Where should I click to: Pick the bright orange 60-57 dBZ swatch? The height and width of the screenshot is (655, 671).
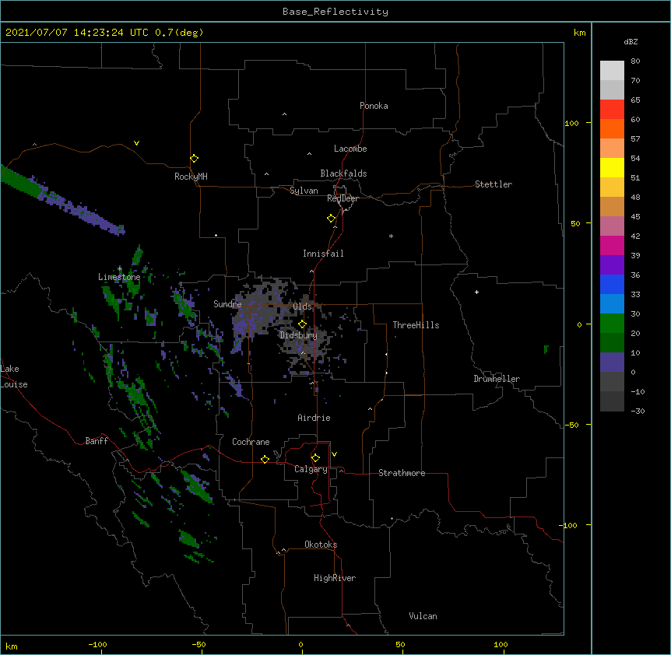click(612, 128)
